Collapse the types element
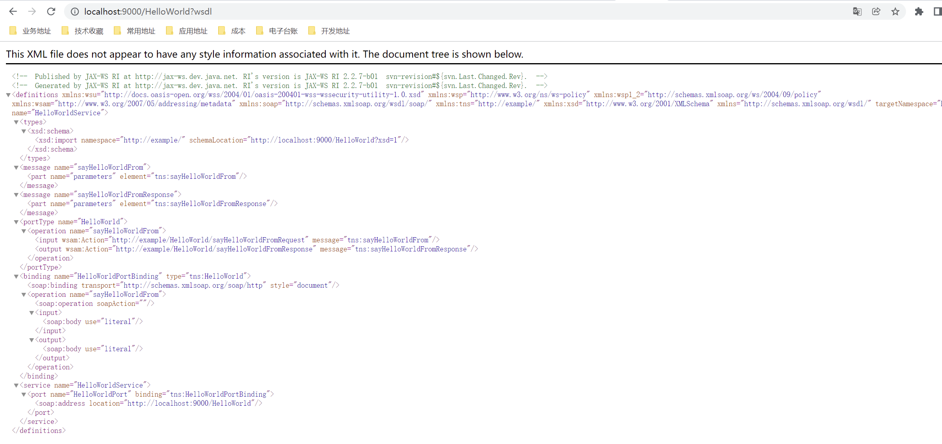Screen dimensions: 942x444 tap(16, 122)
